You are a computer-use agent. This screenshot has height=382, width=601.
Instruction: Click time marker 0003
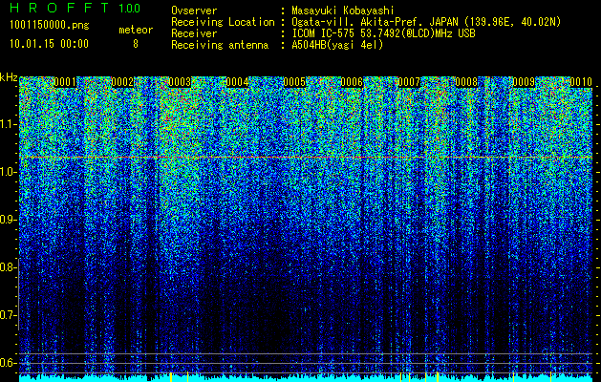pyautogui.click(x=180, y=82)
